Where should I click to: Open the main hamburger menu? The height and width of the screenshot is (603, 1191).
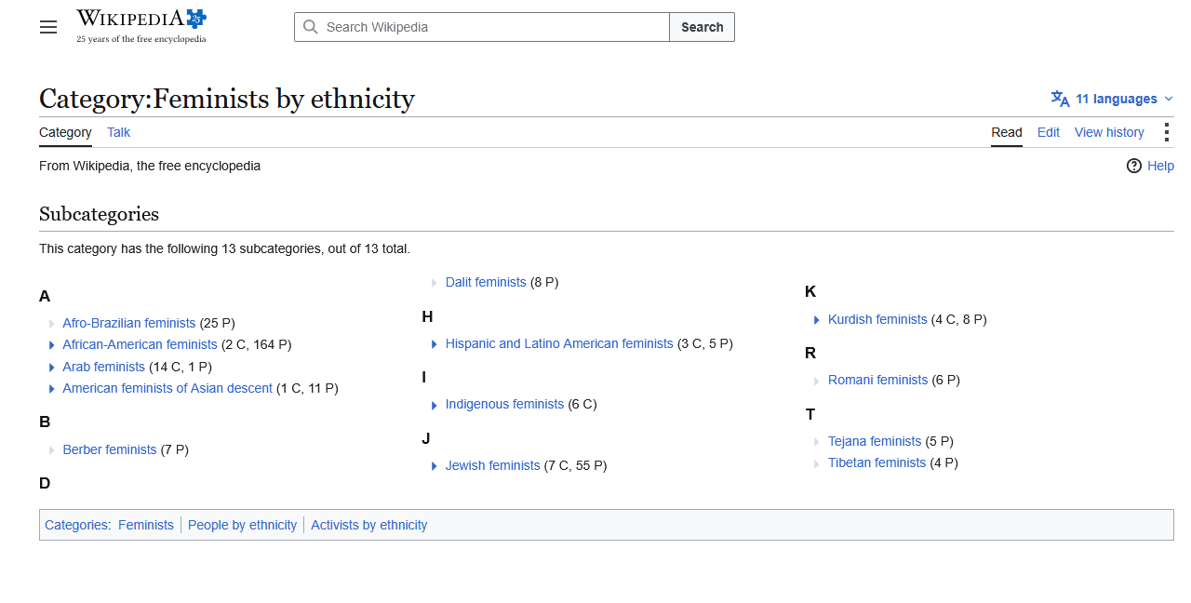[x=48, y=27]
